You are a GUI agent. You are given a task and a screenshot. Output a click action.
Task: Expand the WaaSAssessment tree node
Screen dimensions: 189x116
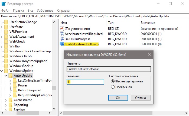2,37
